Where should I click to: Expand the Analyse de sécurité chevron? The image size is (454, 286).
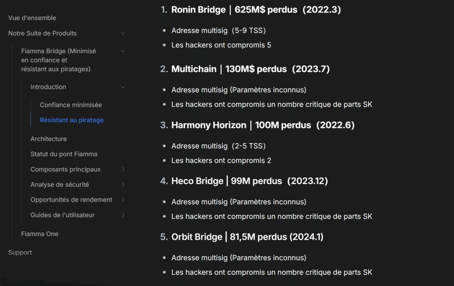point(123,185)
